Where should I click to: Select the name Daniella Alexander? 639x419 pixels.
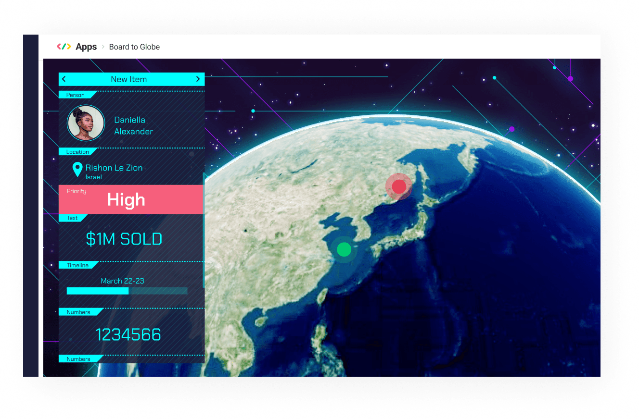133,125
